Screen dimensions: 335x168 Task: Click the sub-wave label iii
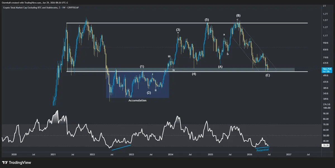[x=169, y=56]
